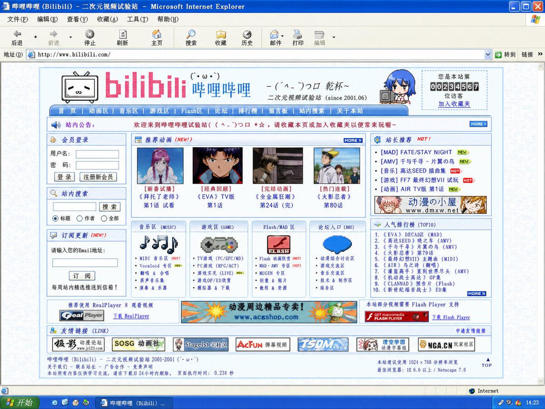Select the 标题 search radio button
Screen dimensions: 545x409
tap(55, 219)
